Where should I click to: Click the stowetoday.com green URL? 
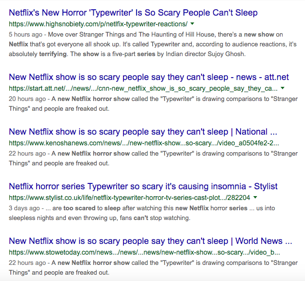(x=144, y=252)
